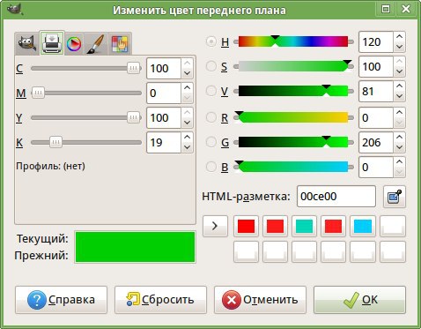Viewport: 421px width, 329px height.
Task: Select the G green radio button
Action: [211, 142]
